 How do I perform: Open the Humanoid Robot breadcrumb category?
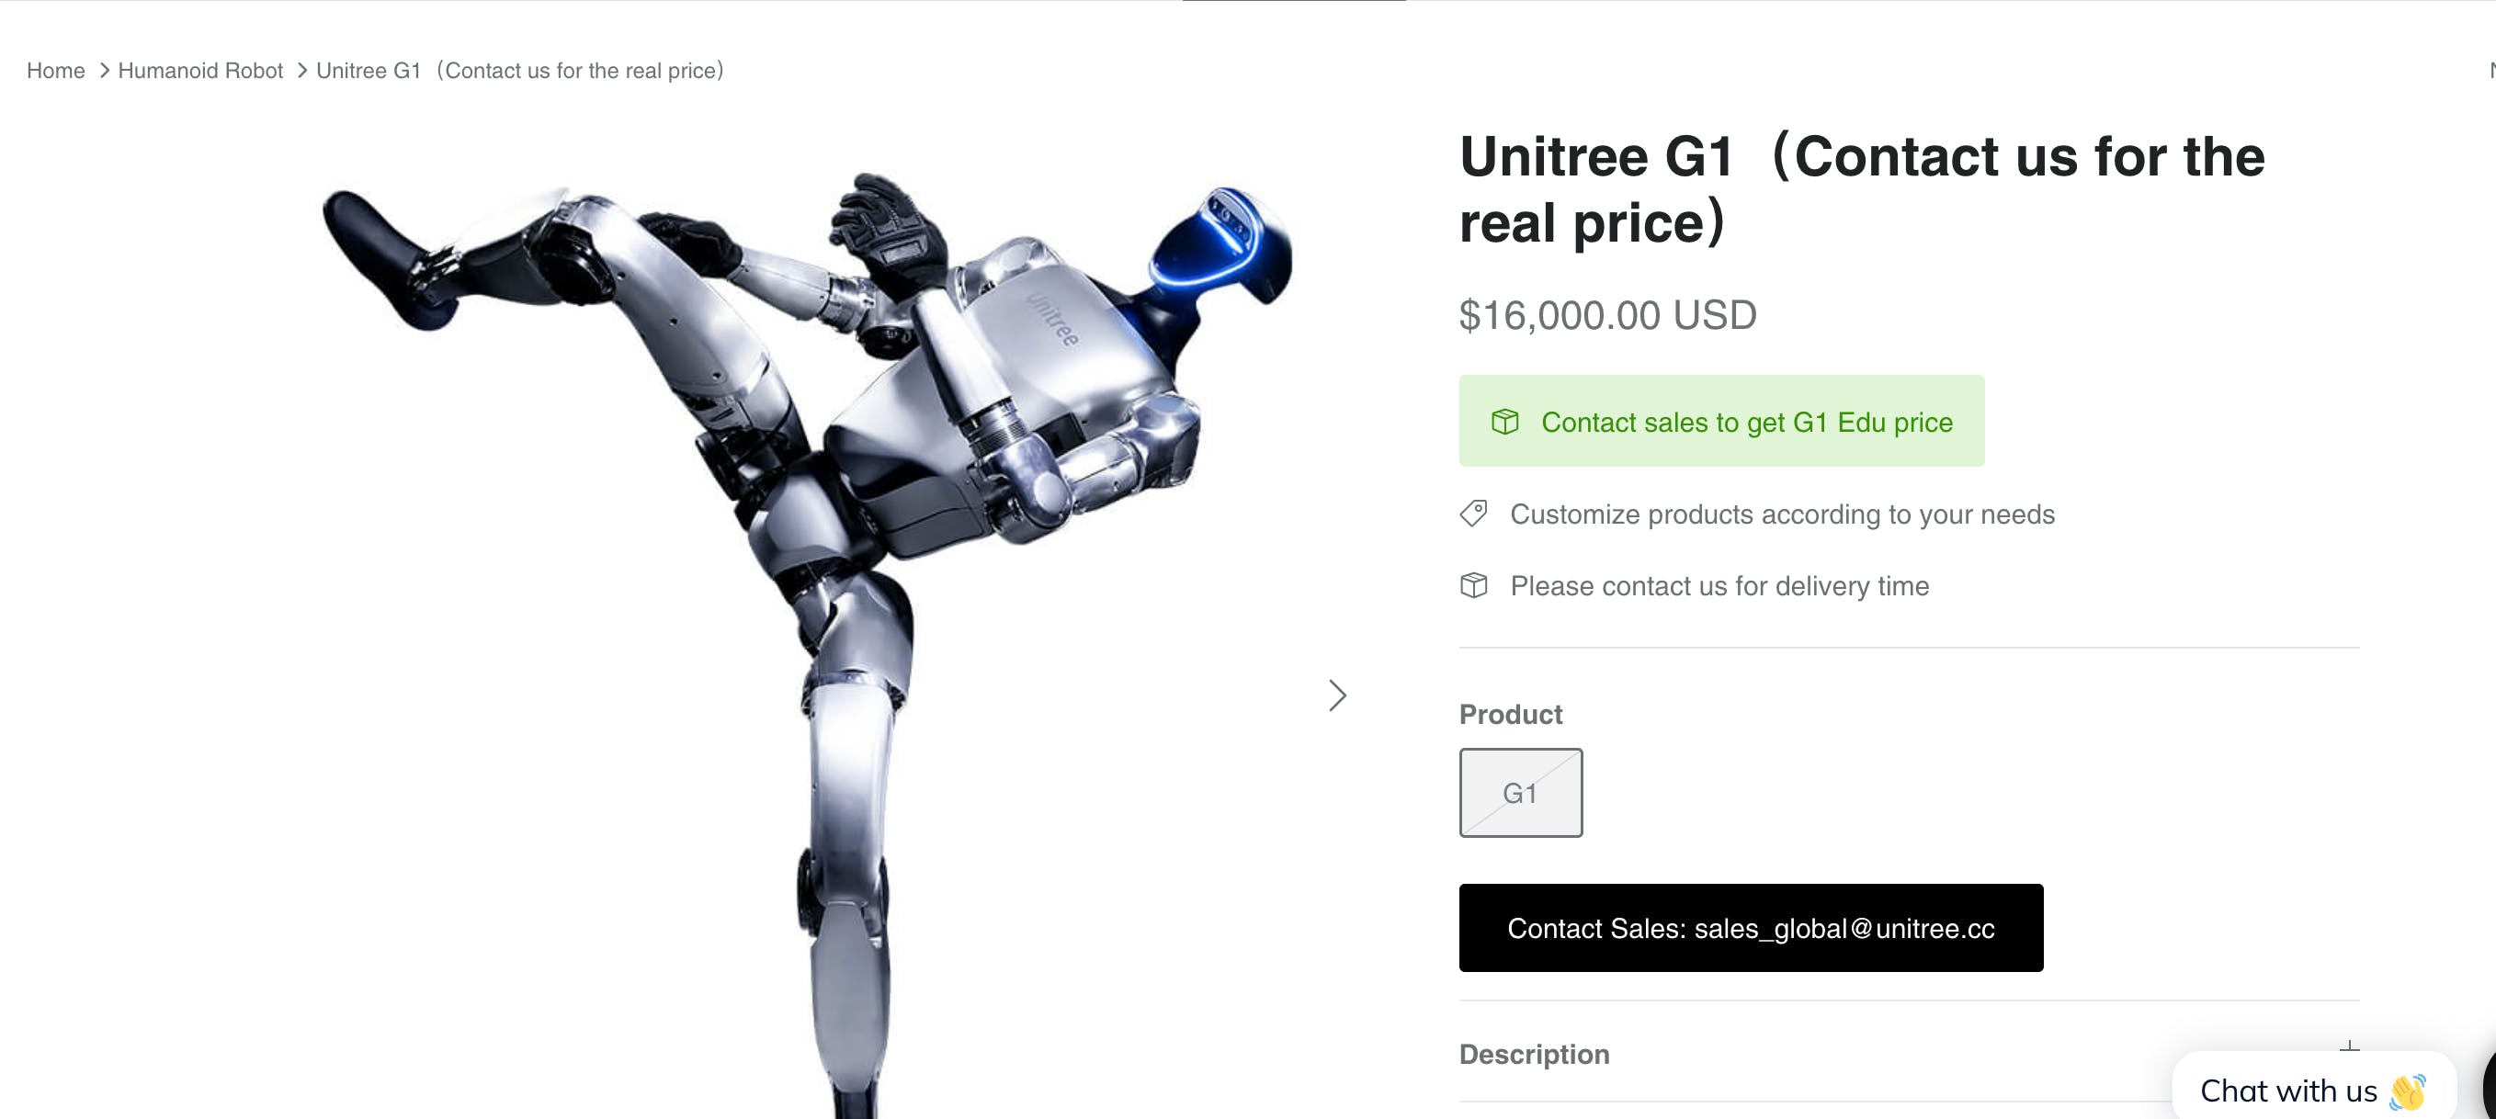pyautogui.click(x=200, y=71)
